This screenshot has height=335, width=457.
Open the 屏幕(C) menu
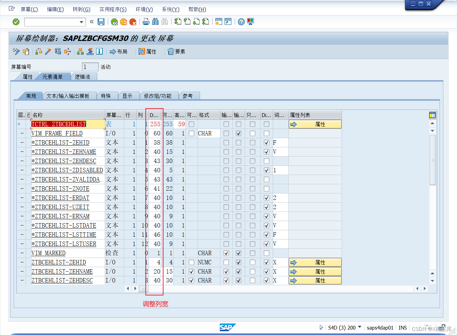(x=29, y=9)
